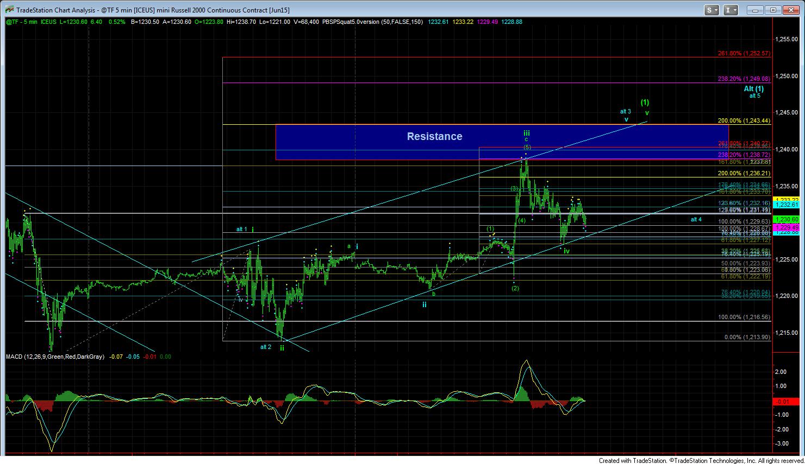Click the green iv wave label
This screenshot has height=464, width=805.
point(566,251)
